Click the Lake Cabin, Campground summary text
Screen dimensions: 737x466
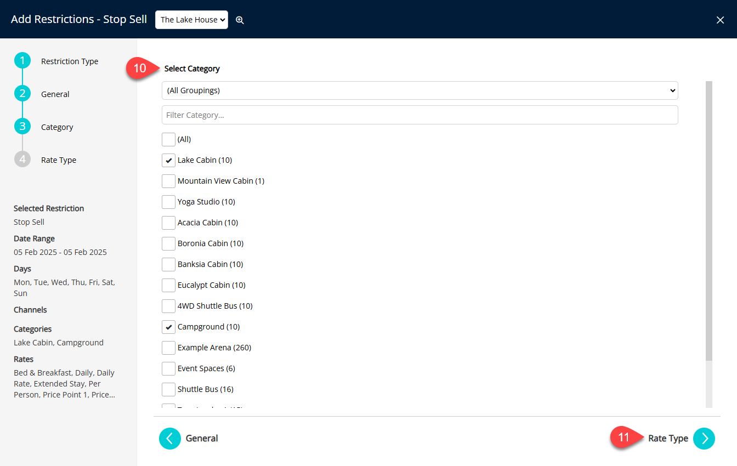[59, 343]
